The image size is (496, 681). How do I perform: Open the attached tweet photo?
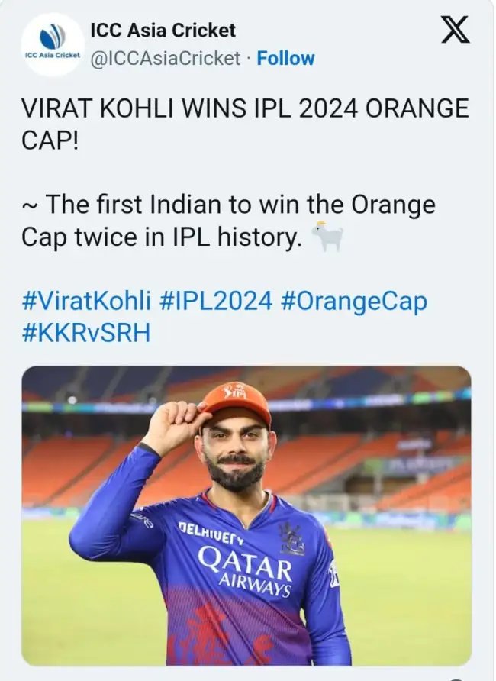click(x=246, y=515)
